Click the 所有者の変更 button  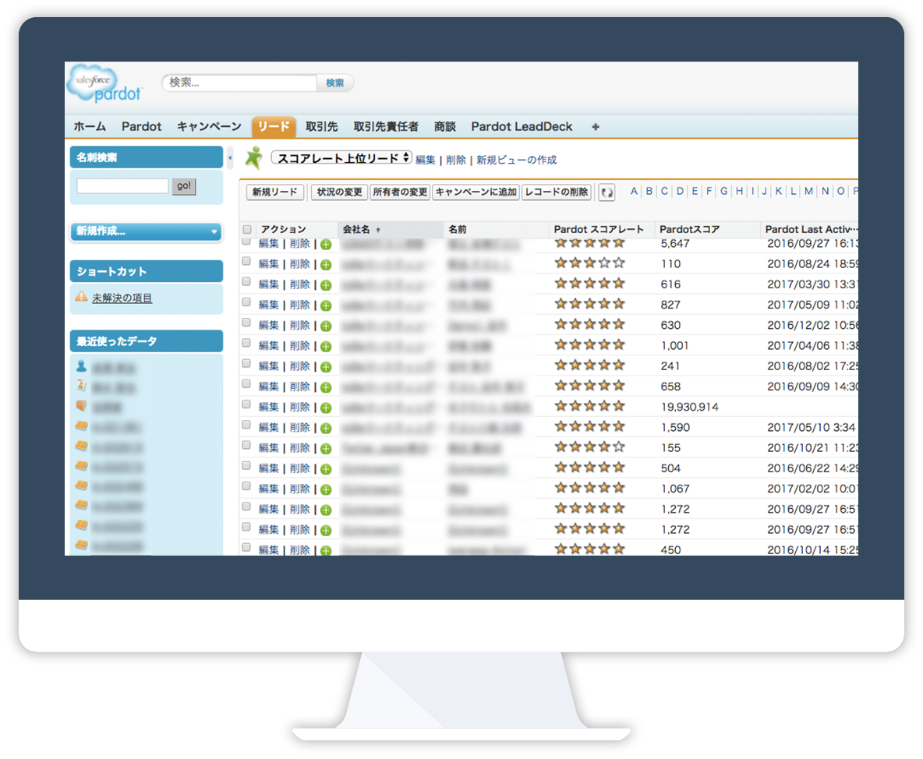click(400, 192)
